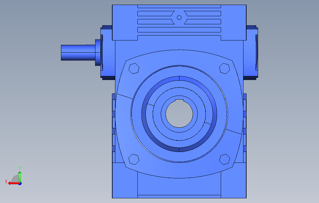This screenshot has height=203, width=319.
Task: Click the green Y axis arrow of the triad
Action: [x=20, y=177]
